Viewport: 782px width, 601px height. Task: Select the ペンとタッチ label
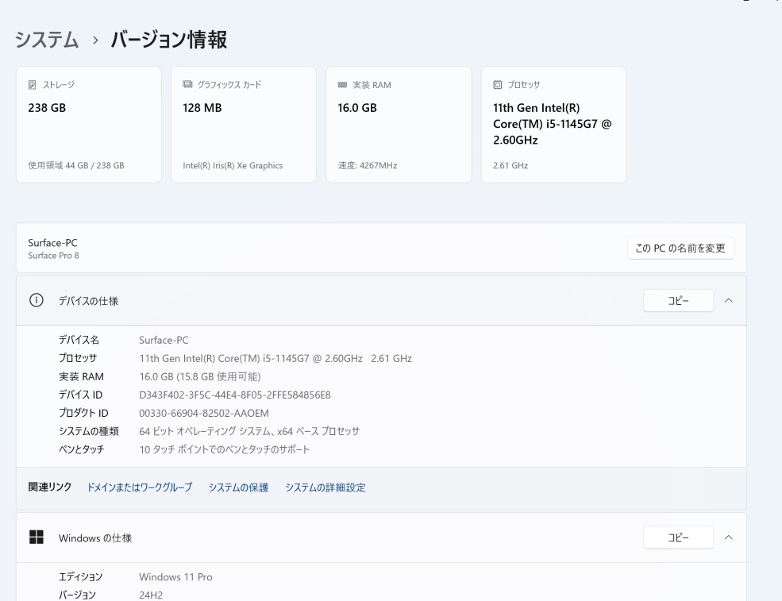[81, 449]
